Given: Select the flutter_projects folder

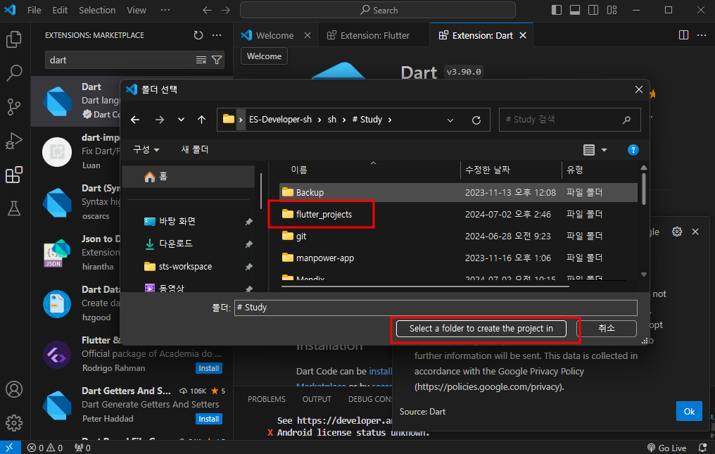Looking at the screenshot, I should 324,215.
